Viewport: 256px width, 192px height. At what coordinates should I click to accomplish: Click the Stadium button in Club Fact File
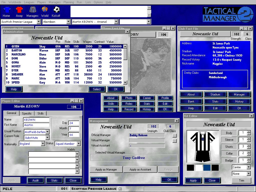(215, 94)
